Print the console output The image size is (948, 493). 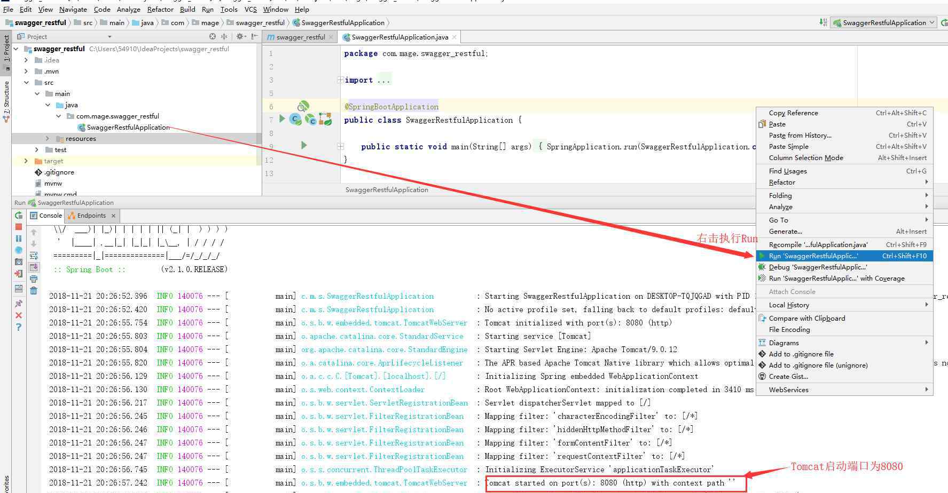tap(34, 279)
